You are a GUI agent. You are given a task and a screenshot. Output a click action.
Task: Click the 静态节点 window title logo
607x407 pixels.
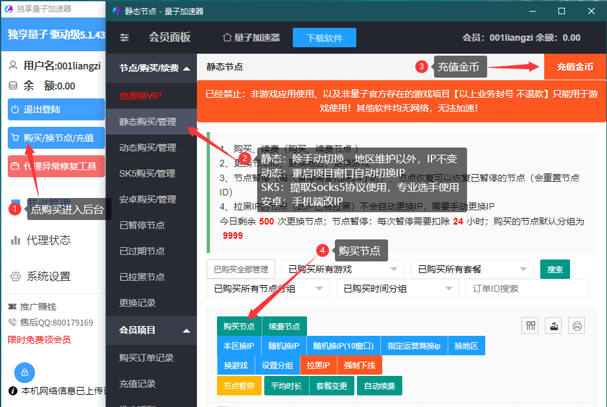tap(117, 11)
